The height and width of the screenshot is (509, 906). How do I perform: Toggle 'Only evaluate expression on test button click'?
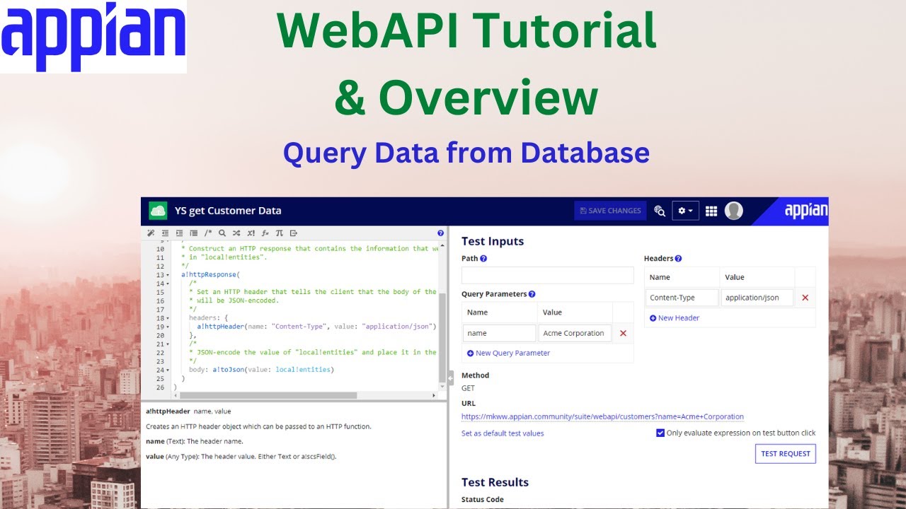pos(660,433)
